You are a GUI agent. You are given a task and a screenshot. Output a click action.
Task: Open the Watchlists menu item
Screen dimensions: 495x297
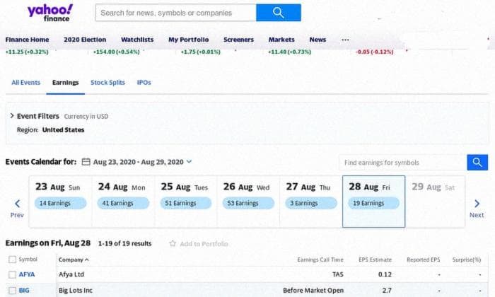click(137, 40)
